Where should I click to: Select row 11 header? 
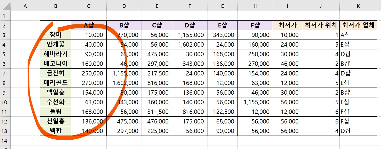5,112
